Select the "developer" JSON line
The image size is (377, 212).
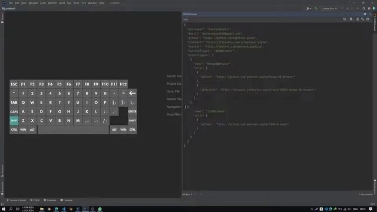209,29
